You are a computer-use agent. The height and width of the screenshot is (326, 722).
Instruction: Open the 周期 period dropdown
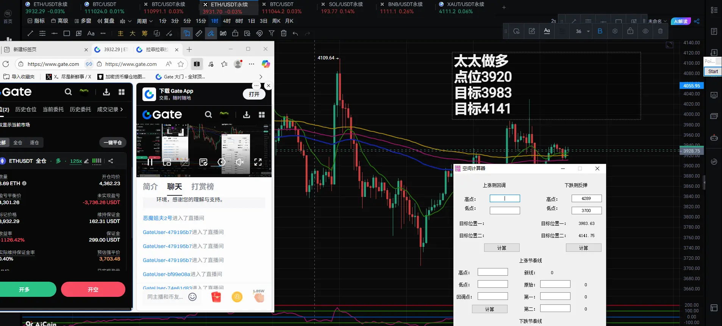click(x=145, y=21)
